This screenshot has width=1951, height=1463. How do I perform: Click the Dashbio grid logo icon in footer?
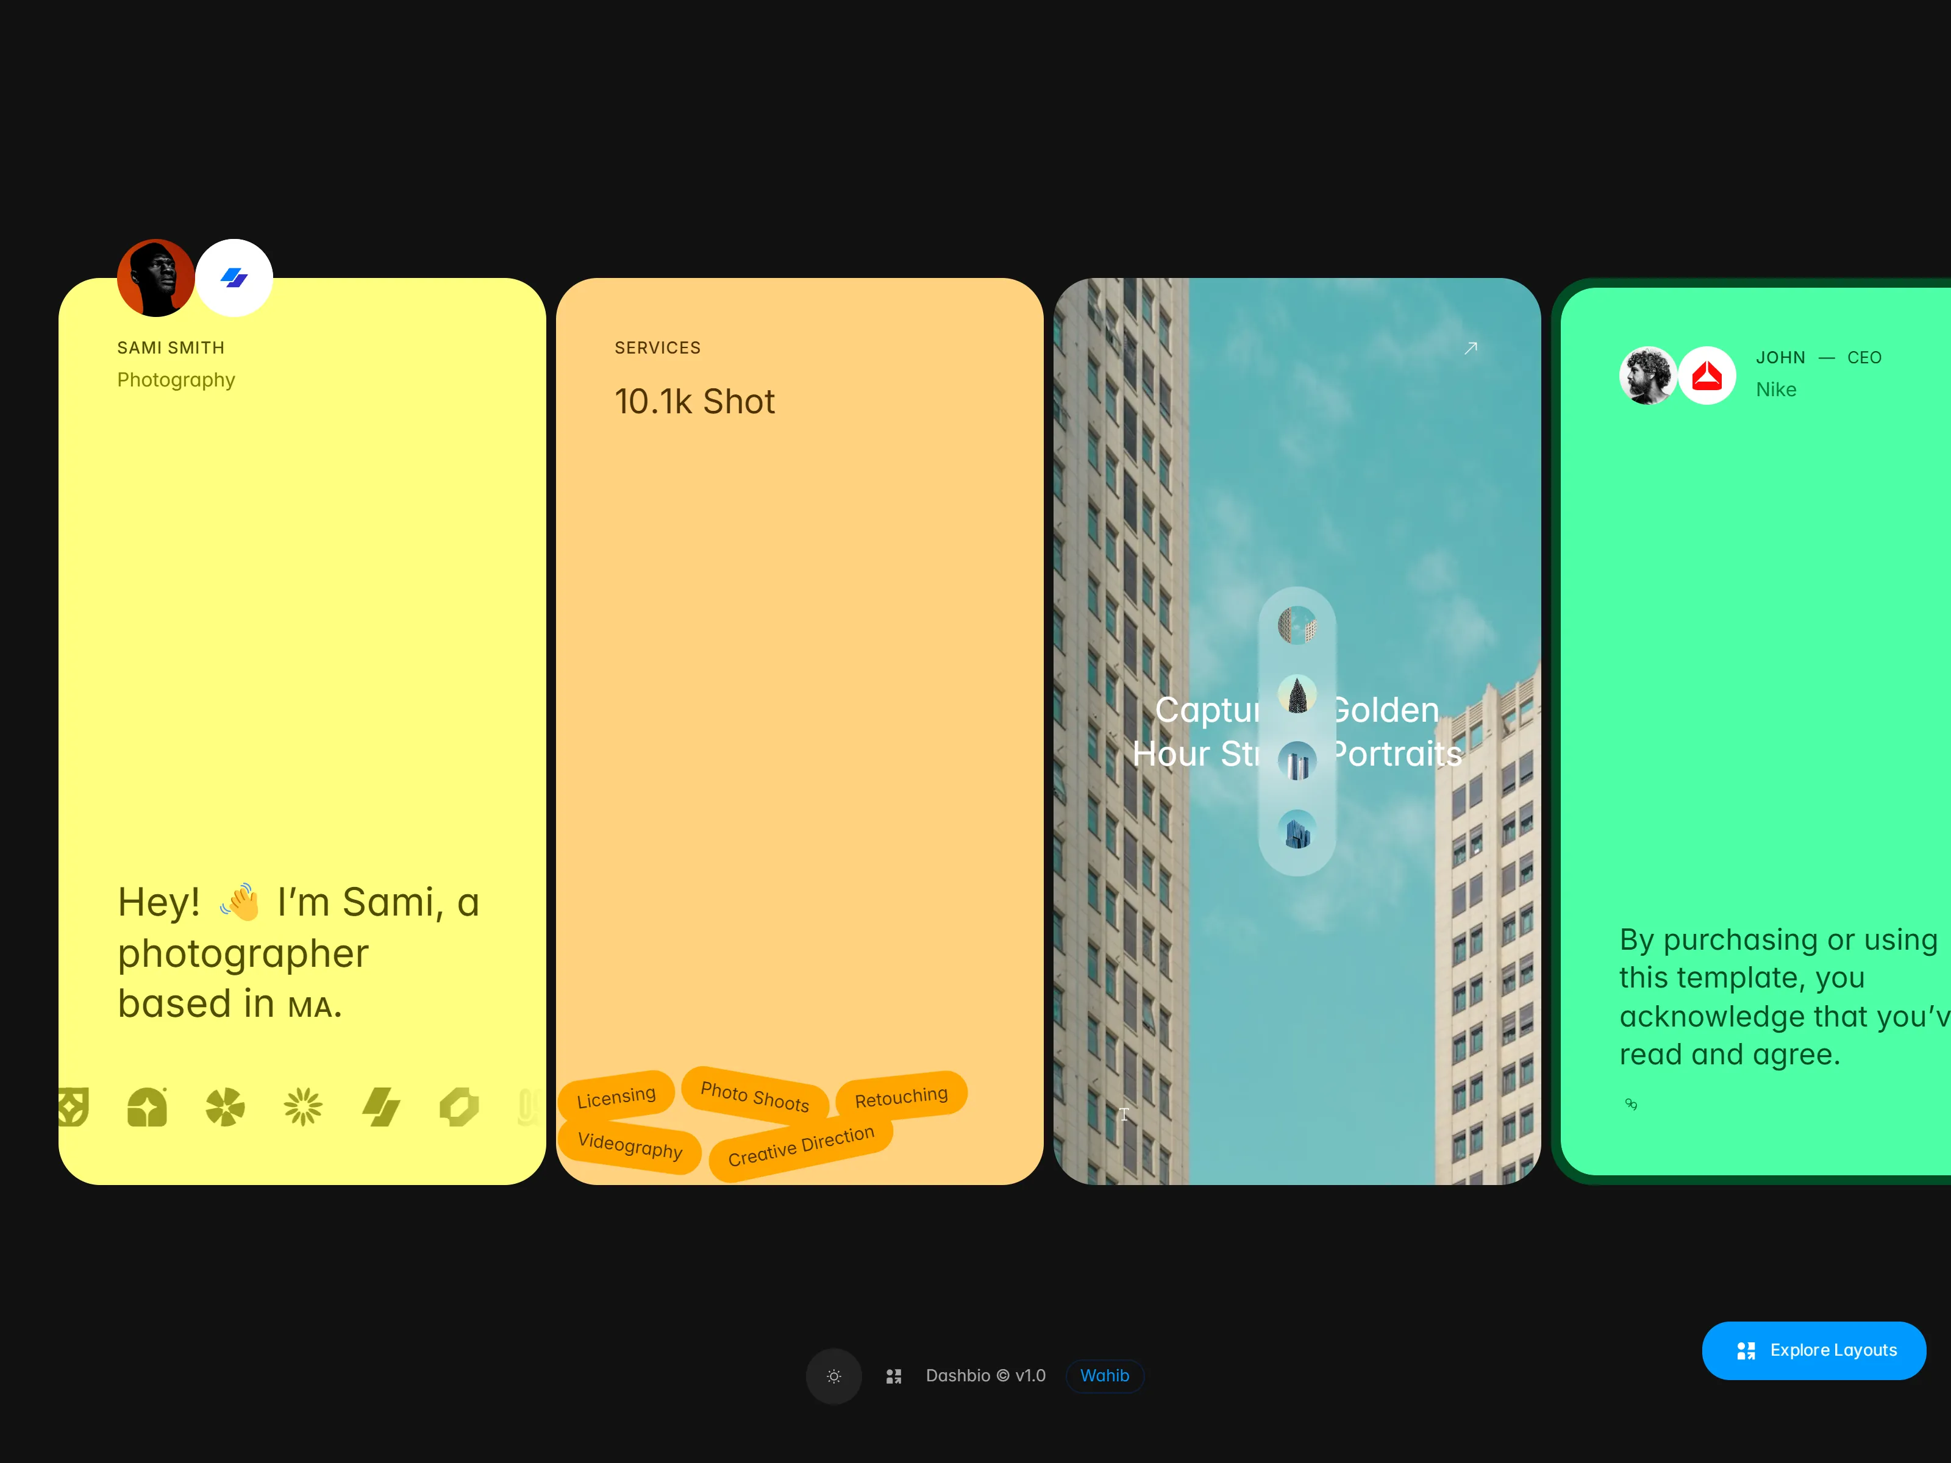pos(893,1376)
